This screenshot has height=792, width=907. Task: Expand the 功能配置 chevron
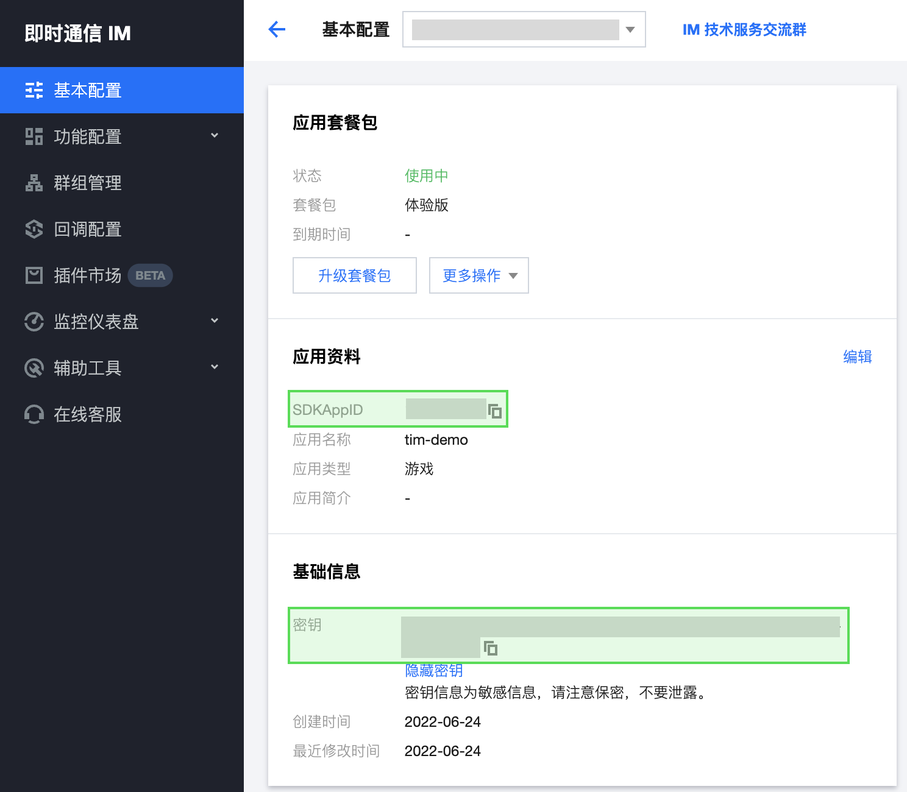point(215,136)
